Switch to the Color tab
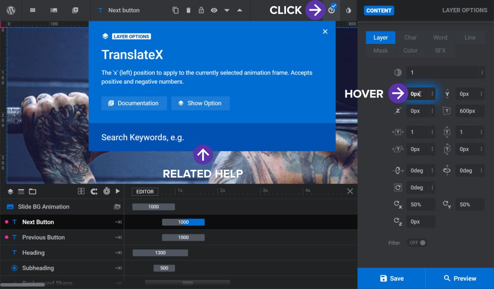Screen dimensions: 494x289 click(410, 51)
